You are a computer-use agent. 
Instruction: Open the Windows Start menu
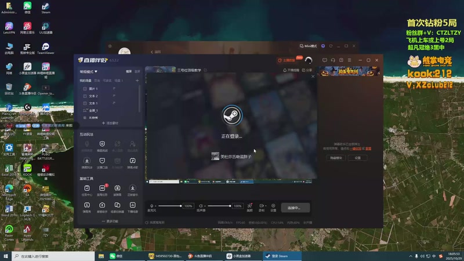6,256
